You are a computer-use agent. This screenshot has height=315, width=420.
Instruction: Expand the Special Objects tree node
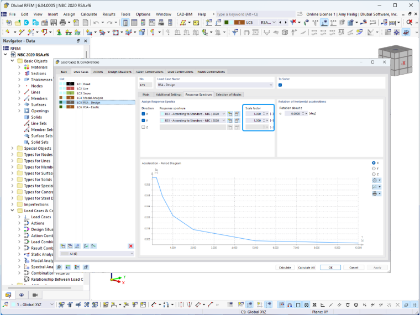[x=12, y=149]
